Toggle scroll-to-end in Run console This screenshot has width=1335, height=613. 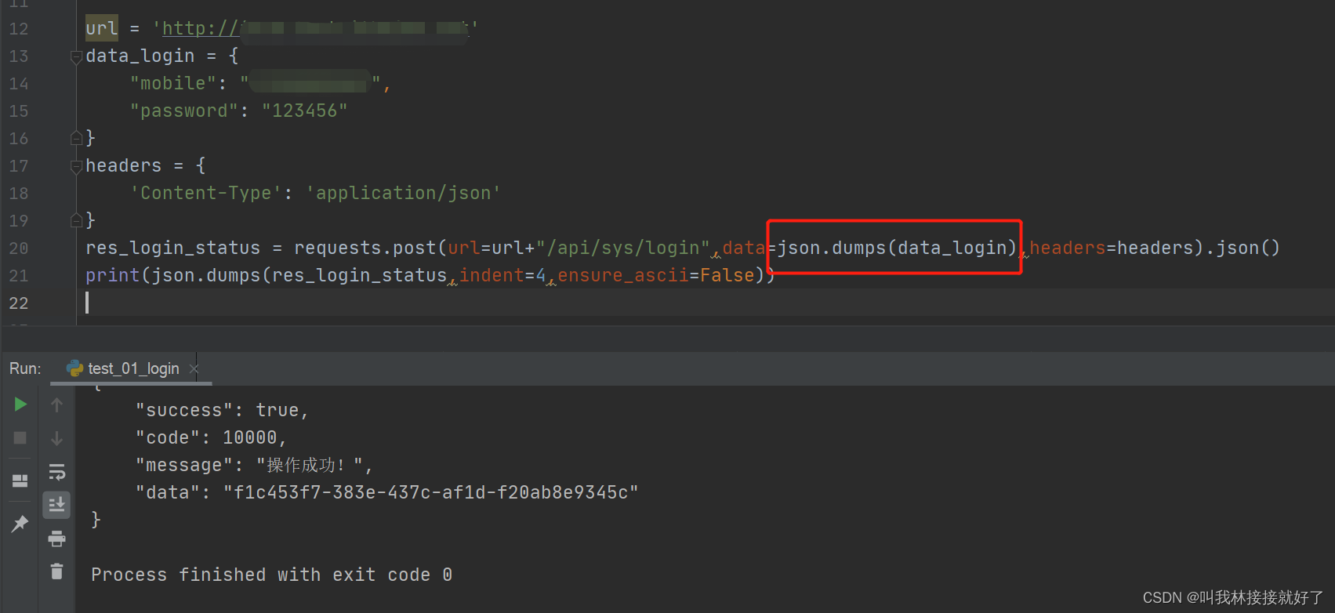coord(56,505)
